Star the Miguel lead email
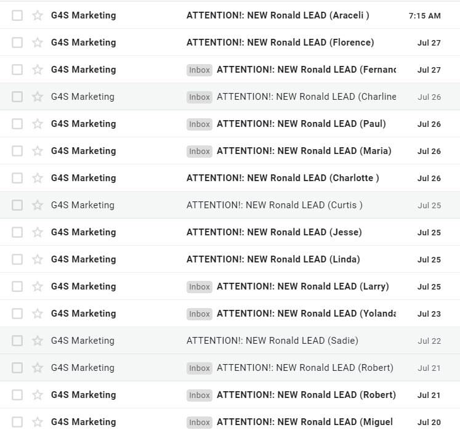 (x=38, y=422)
